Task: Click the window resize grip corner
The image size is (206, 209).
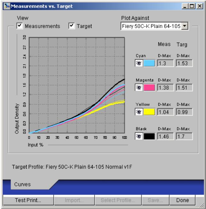Action: (202, 205)
